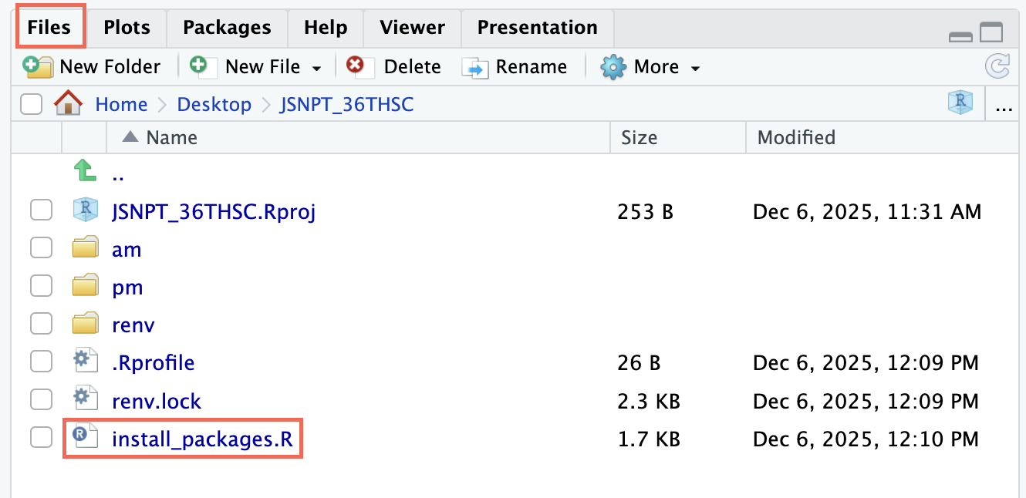Click the green up-arrow parent directory icon
The image size is (1026, 498).
pos(85,170)
